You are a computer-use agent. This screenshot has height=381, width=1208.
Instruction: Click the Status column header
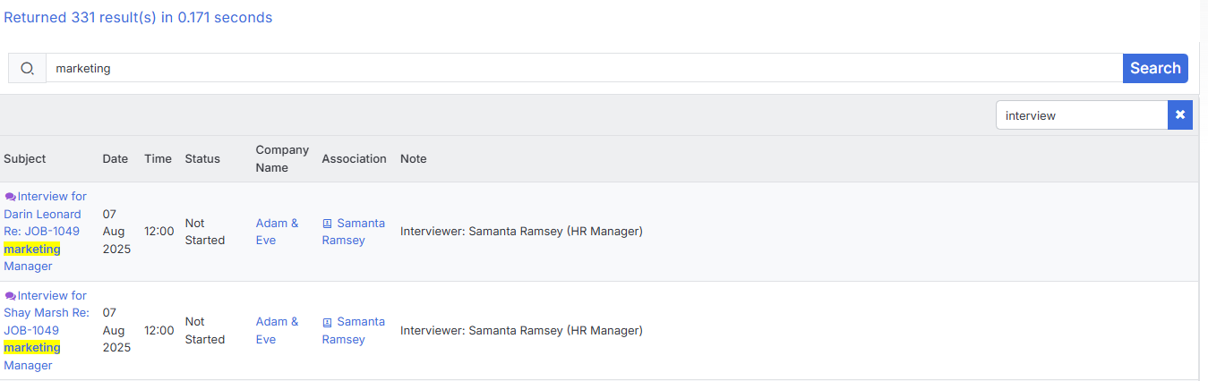(202, 159)
